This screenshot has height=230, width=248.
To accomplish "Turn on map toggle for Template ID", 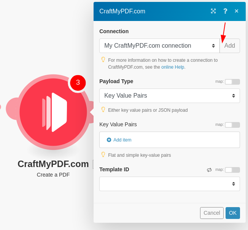I will (x=232, y=170).
